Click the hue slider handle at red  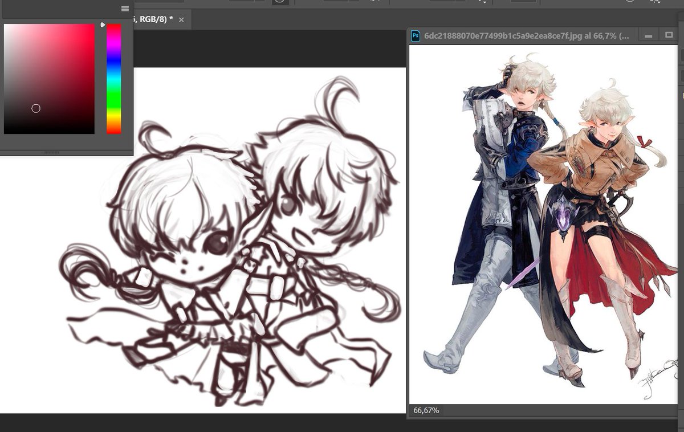(103, 25)
